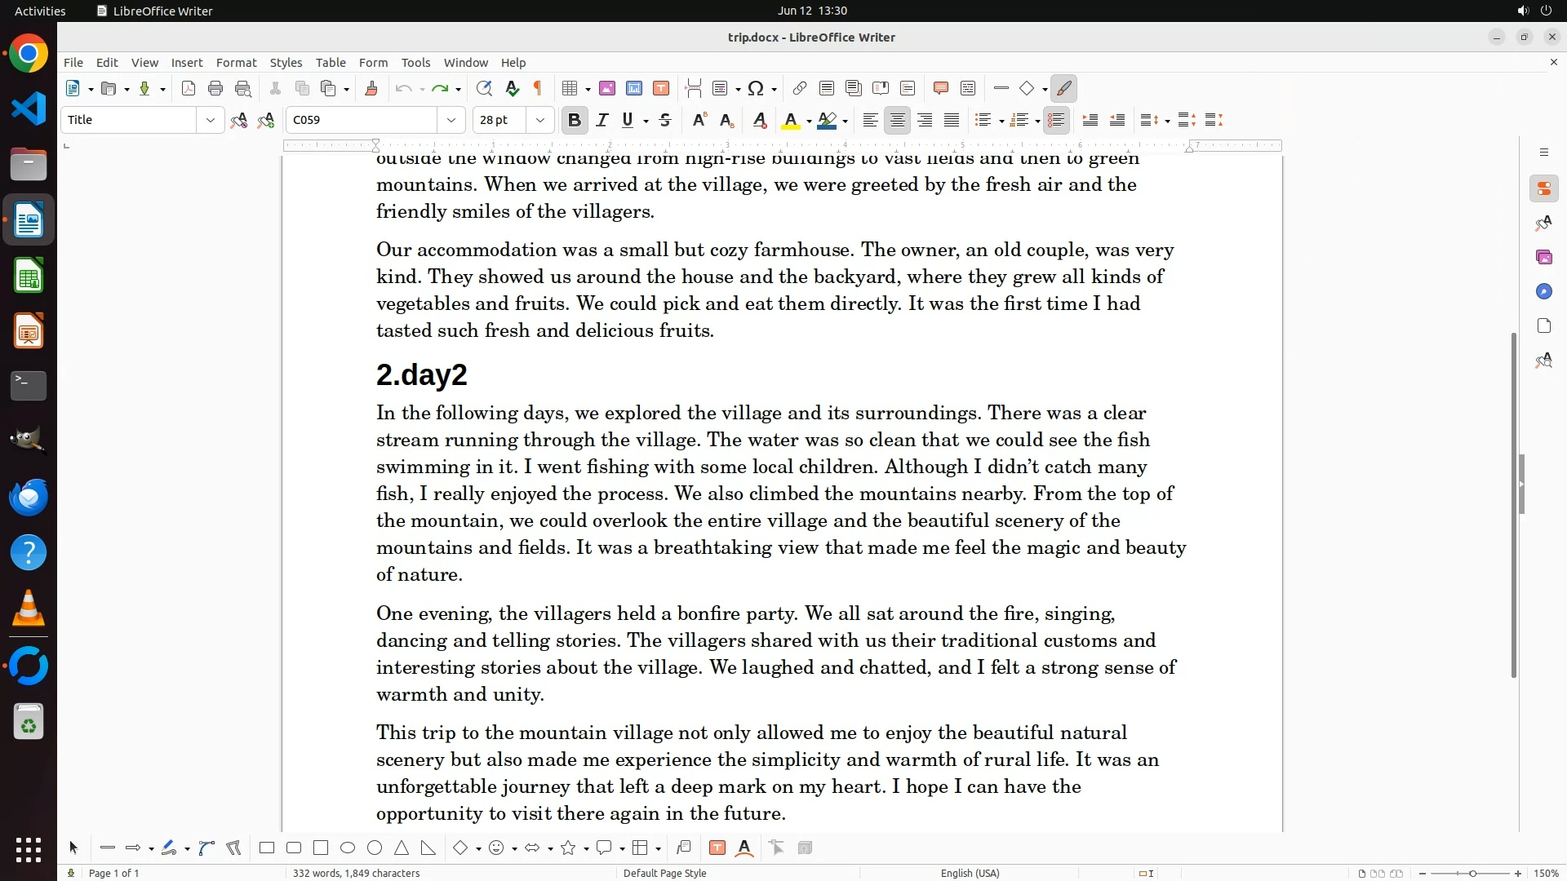Click the zoom slider in status bar
1567x881 pixels.
coord(1472,874)
